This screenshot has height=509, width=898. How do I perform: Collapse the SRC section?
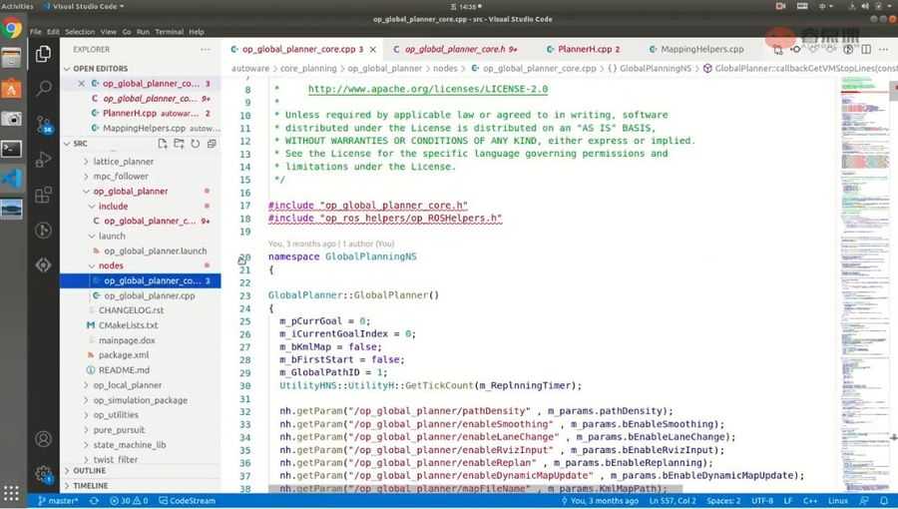80,144
